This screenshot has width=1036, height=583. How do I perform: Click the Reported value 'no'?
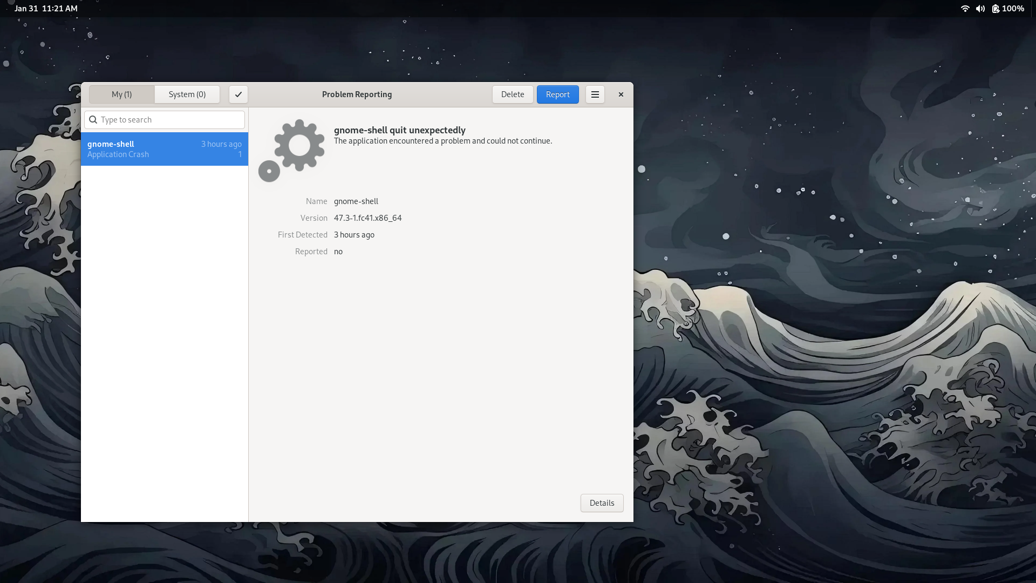tap(338, 252)
